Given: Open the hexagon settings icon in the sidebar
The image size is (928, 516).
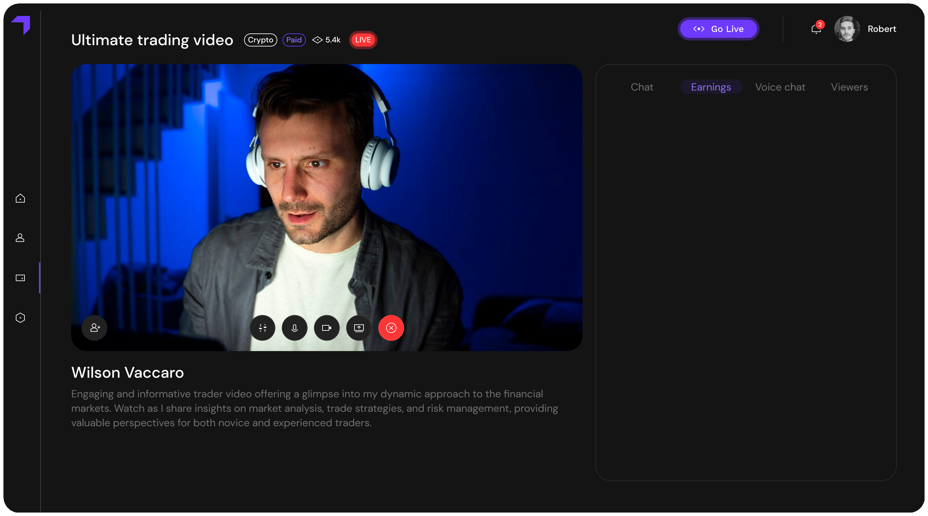Looking at the screenshot, I should coord(20,317).
